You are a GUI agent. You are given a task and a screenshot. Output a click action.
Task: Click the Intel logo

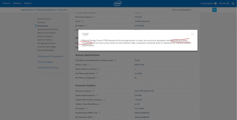coord(118,3)
